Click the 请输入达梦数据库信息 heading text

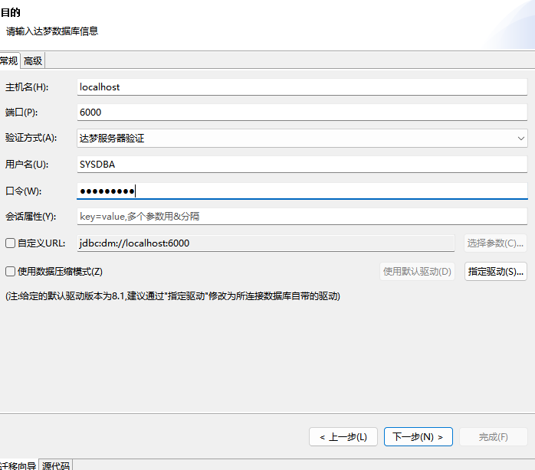(52, 31)
